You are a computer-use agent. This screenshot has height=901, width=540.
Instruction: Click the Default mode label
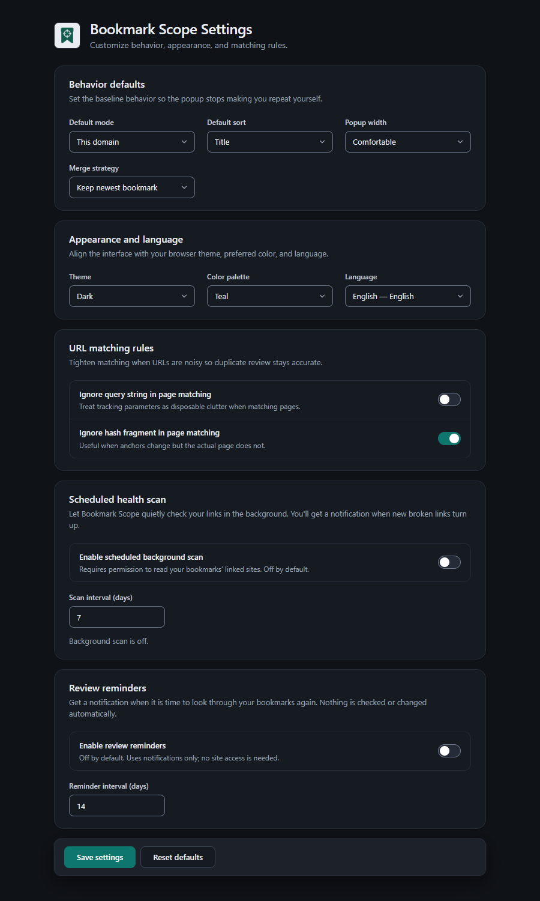point(91,123)
